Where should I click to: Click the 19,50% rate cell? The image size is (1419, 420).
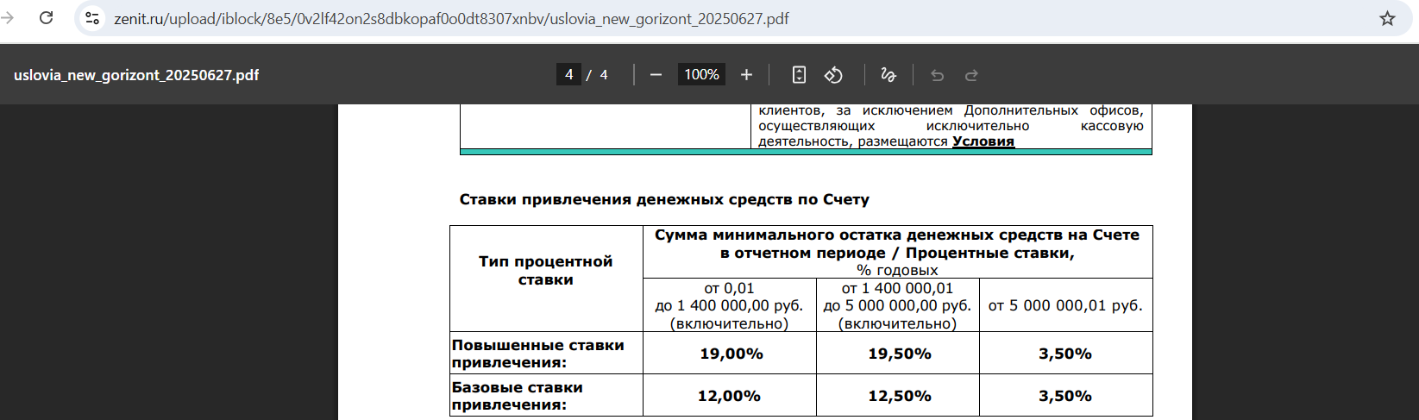pos(899,354)
